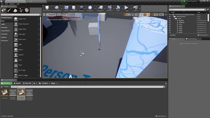This screenshot has height=118, width=210.
Task: Collapse the ArenaGeometry folder in the outliner
Action: point(173,17)
